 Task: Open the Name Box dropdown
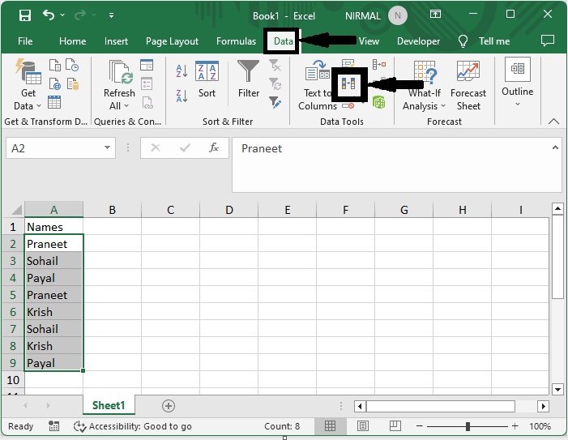click(107, 147)
